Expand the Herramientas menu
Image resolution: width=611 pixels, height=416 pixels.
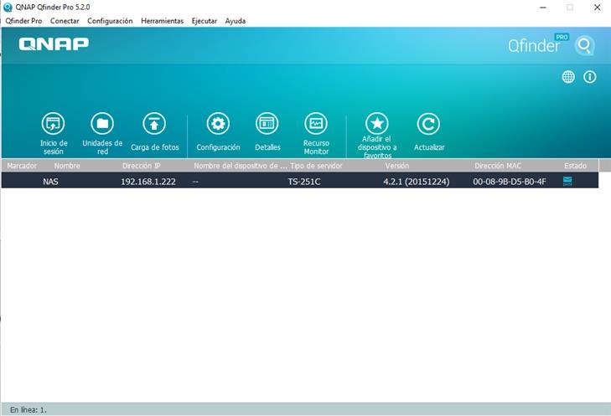point(162,21)
